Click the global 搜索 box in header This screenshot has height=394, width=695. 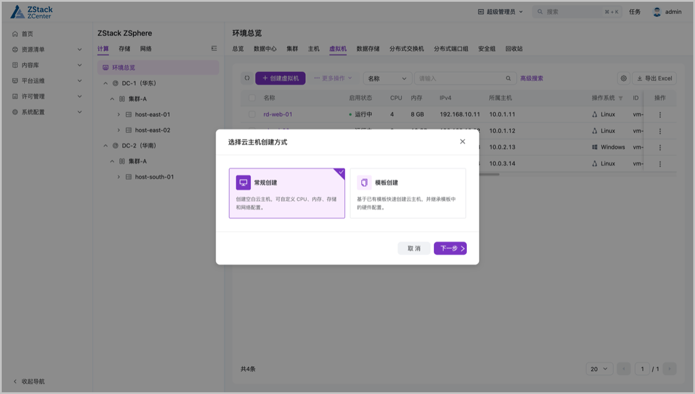coord(577,12)
